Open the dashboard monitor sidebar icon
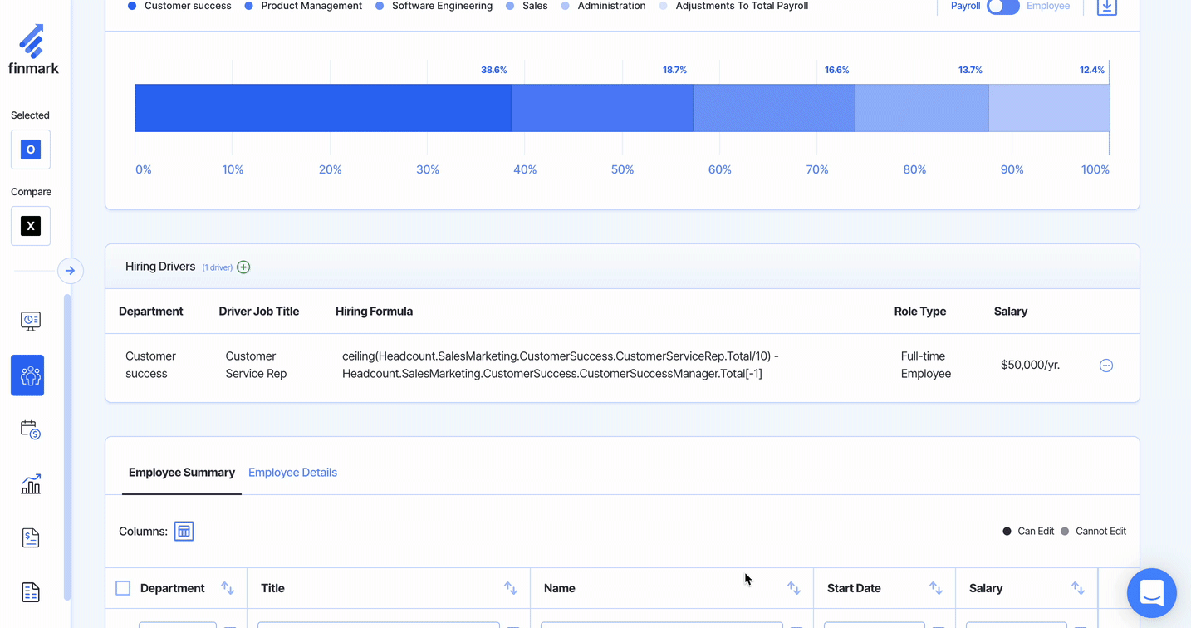This screenshot has width=1191, height=628. click(x=30, y=321)
